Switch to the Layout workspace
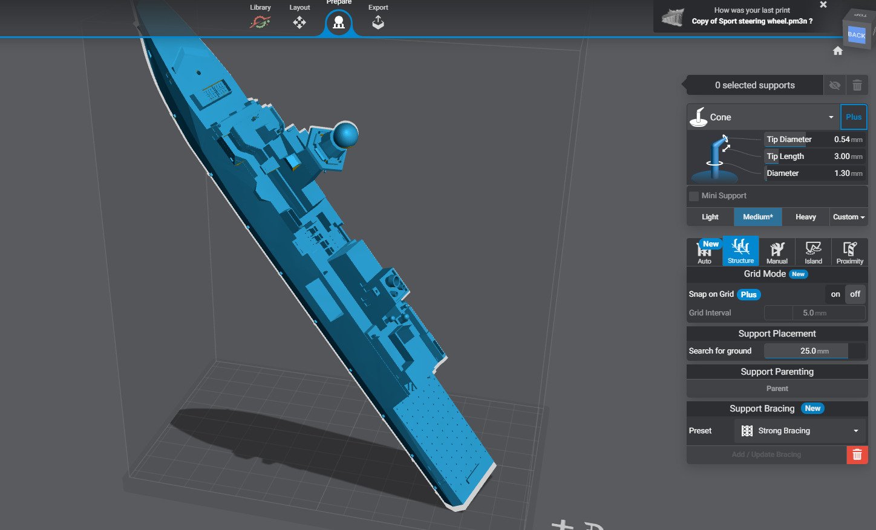The width and height of the screenshot is (876, 530). pos(299,22)
